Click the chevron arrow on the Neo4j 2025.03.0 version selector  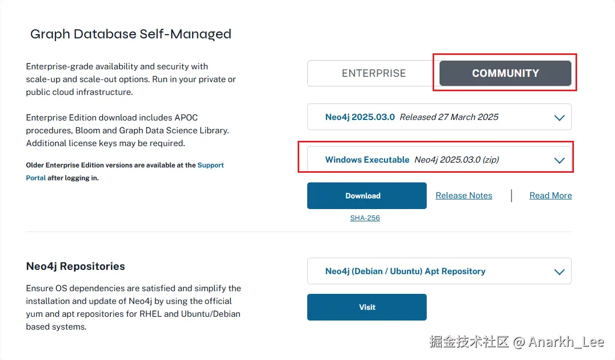click(x=559, y=117)
